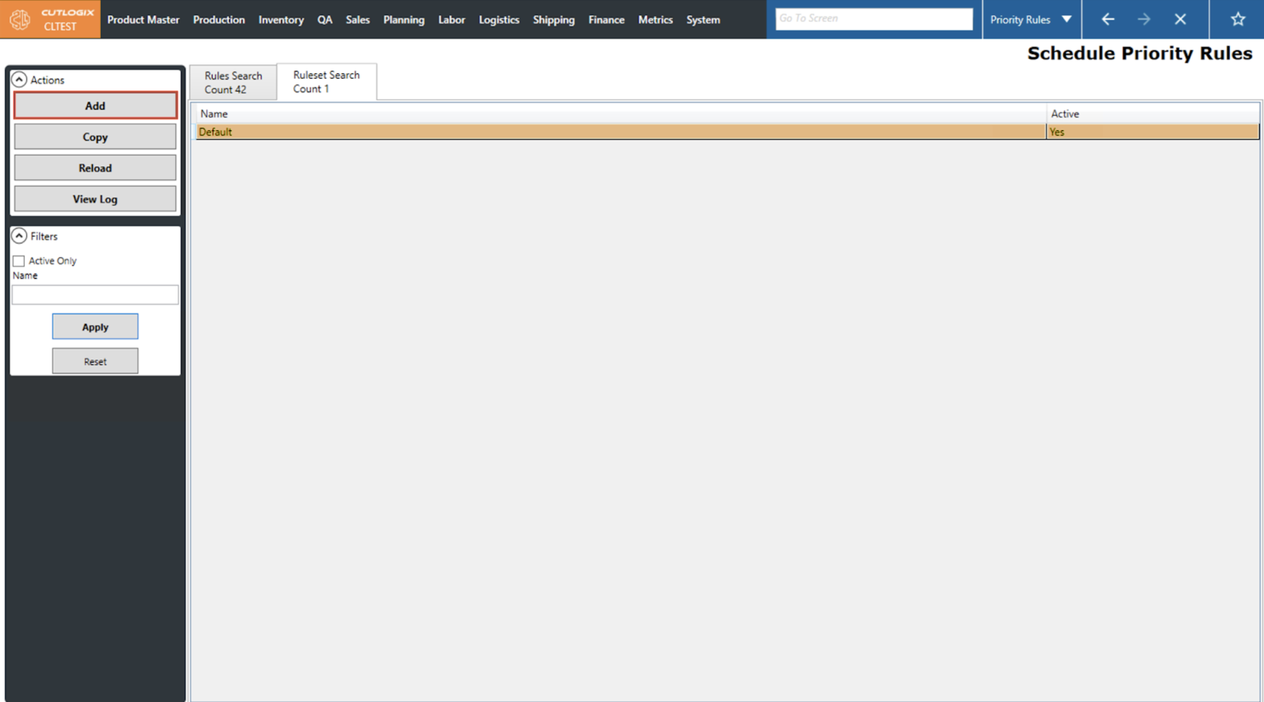Click the favorites star icon
The width and height of the screenshot is (1264, 702).
1237,19
